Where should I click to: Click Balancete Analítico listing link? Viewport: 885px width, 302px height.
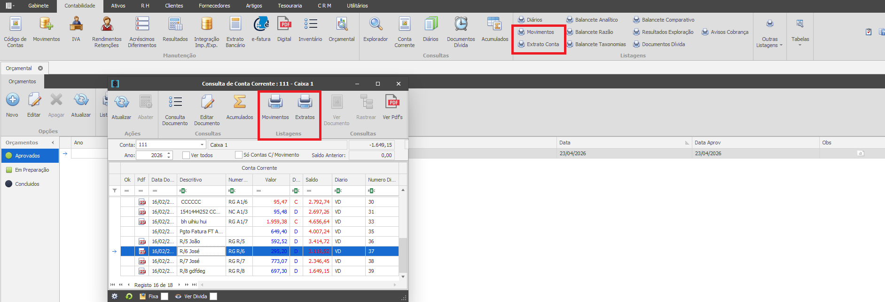(x=596, y=20)
